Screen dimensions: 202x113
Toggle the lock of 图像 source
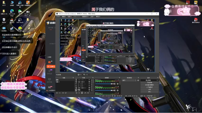point(92,90)
